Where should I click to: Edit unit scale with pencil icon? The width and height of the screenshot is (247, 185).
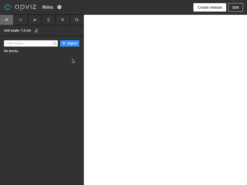[x=36, y=31]
